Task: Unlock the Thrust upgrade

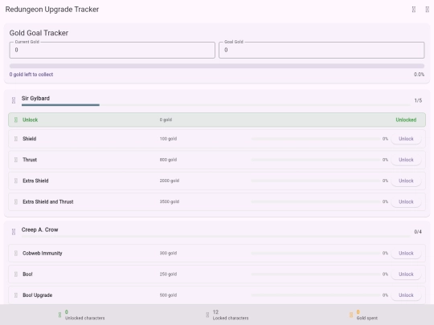Action: (406, 160)
